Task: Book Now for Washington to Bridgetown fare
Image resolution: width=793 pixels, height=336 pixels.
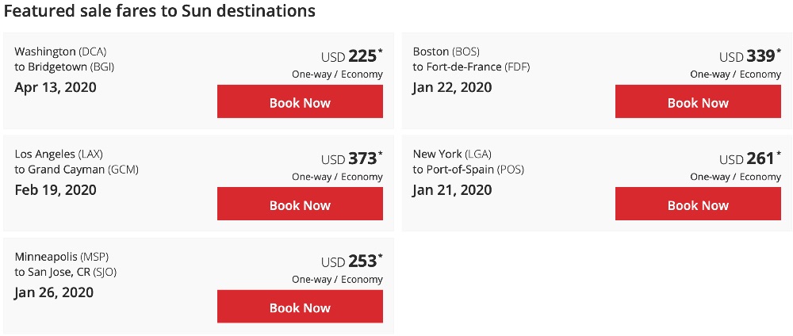Action: pyautogui.click(x=300, y=102)
